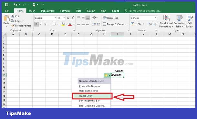Open the Clipboard dialog launcher
197x119 pixels.
point(32,31)
